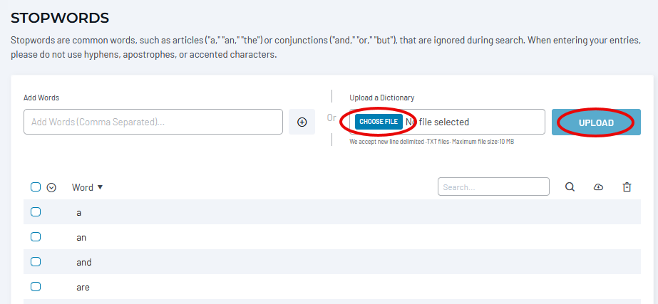Image resolution: width=658 pixels, height=304 pixels.
Task: Click the Word column header label
Action: [82, 187]
